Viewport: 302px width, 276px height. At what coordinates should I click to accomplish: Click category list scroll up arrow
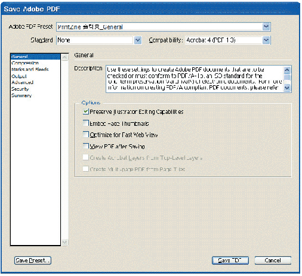64,57
